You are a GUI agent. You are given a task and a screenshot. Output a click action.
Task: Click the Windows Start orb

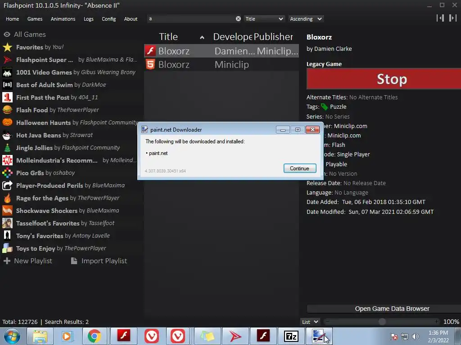click(12, 336)
